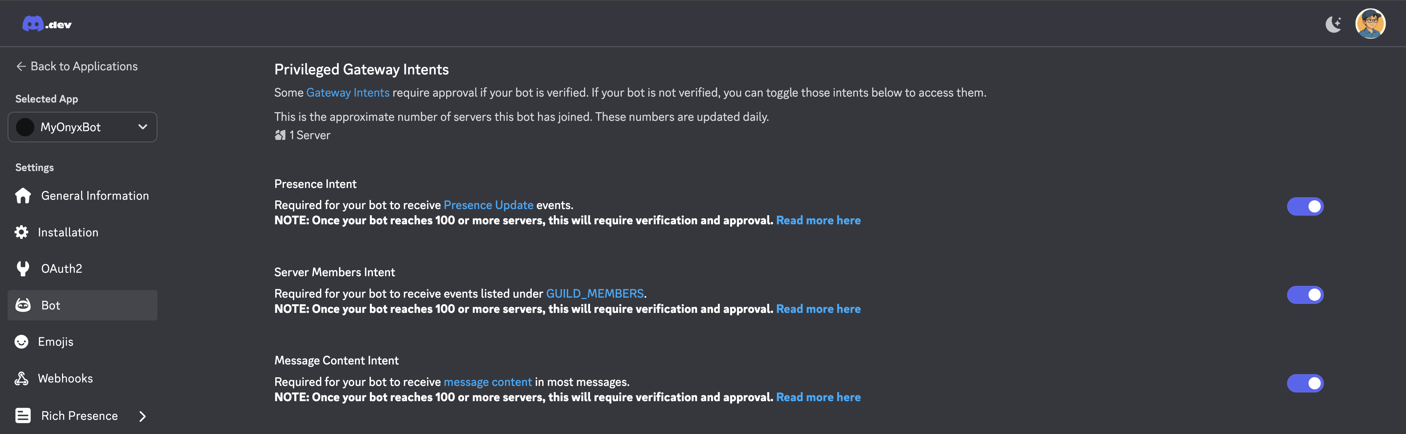Toggle dark mode with the moon icon
Image resolution: width=1406 pixels, height=434 pixels.
1334,24
